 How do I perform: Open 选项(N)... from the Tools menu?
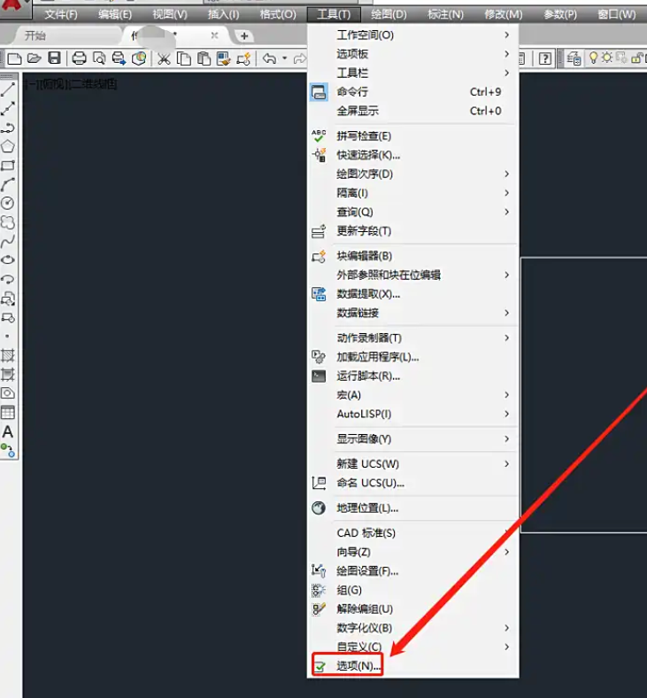pos(358,665)
